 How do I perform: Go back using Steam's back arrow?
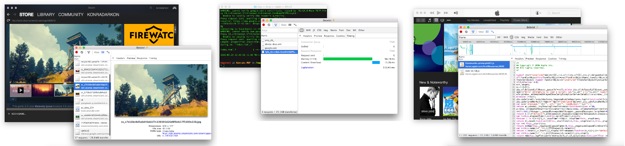coord(9,15)
